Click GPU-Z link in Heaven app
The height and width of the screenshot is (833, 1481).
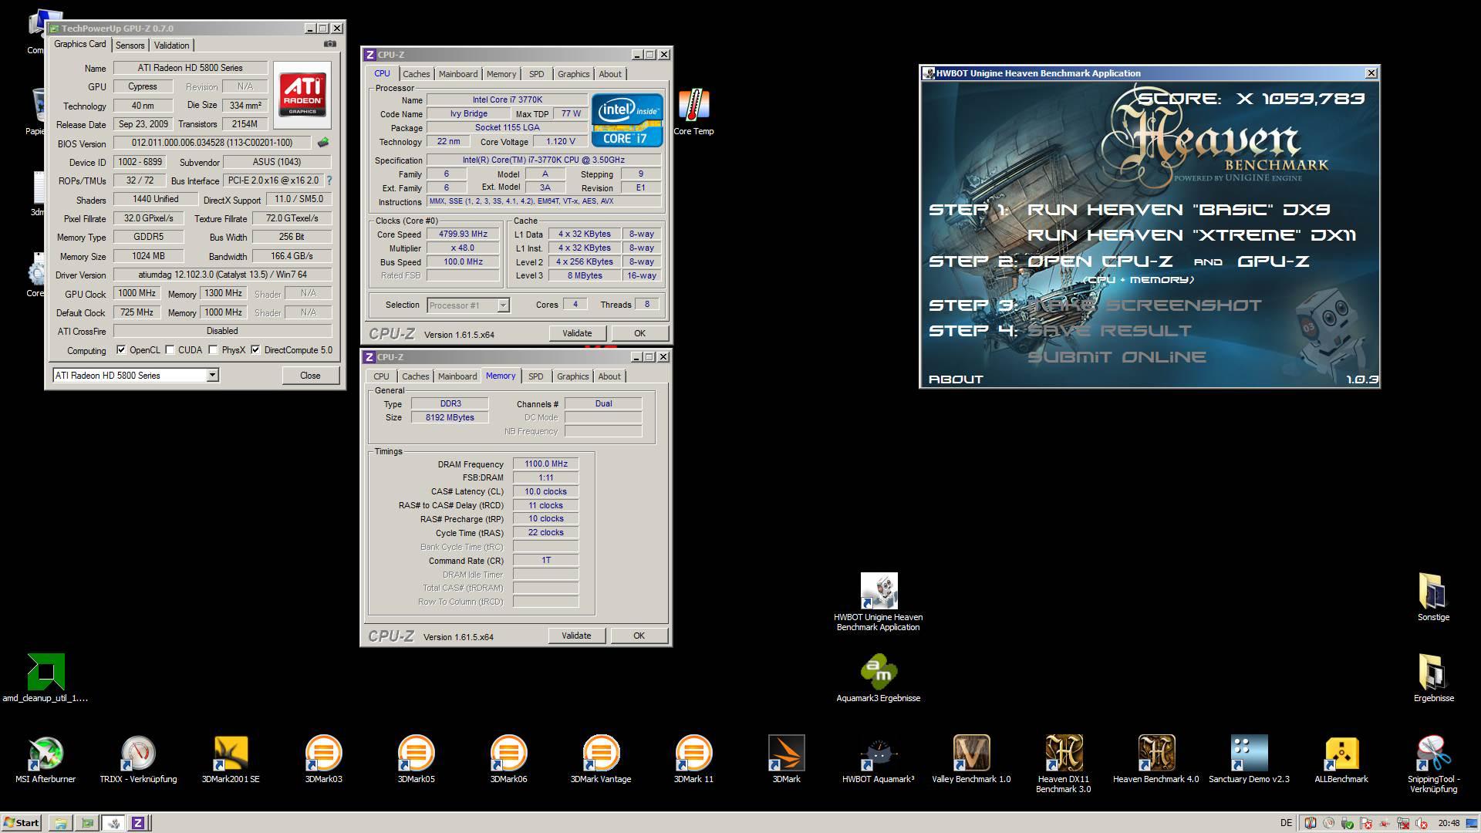click(x=1274, y=261)
